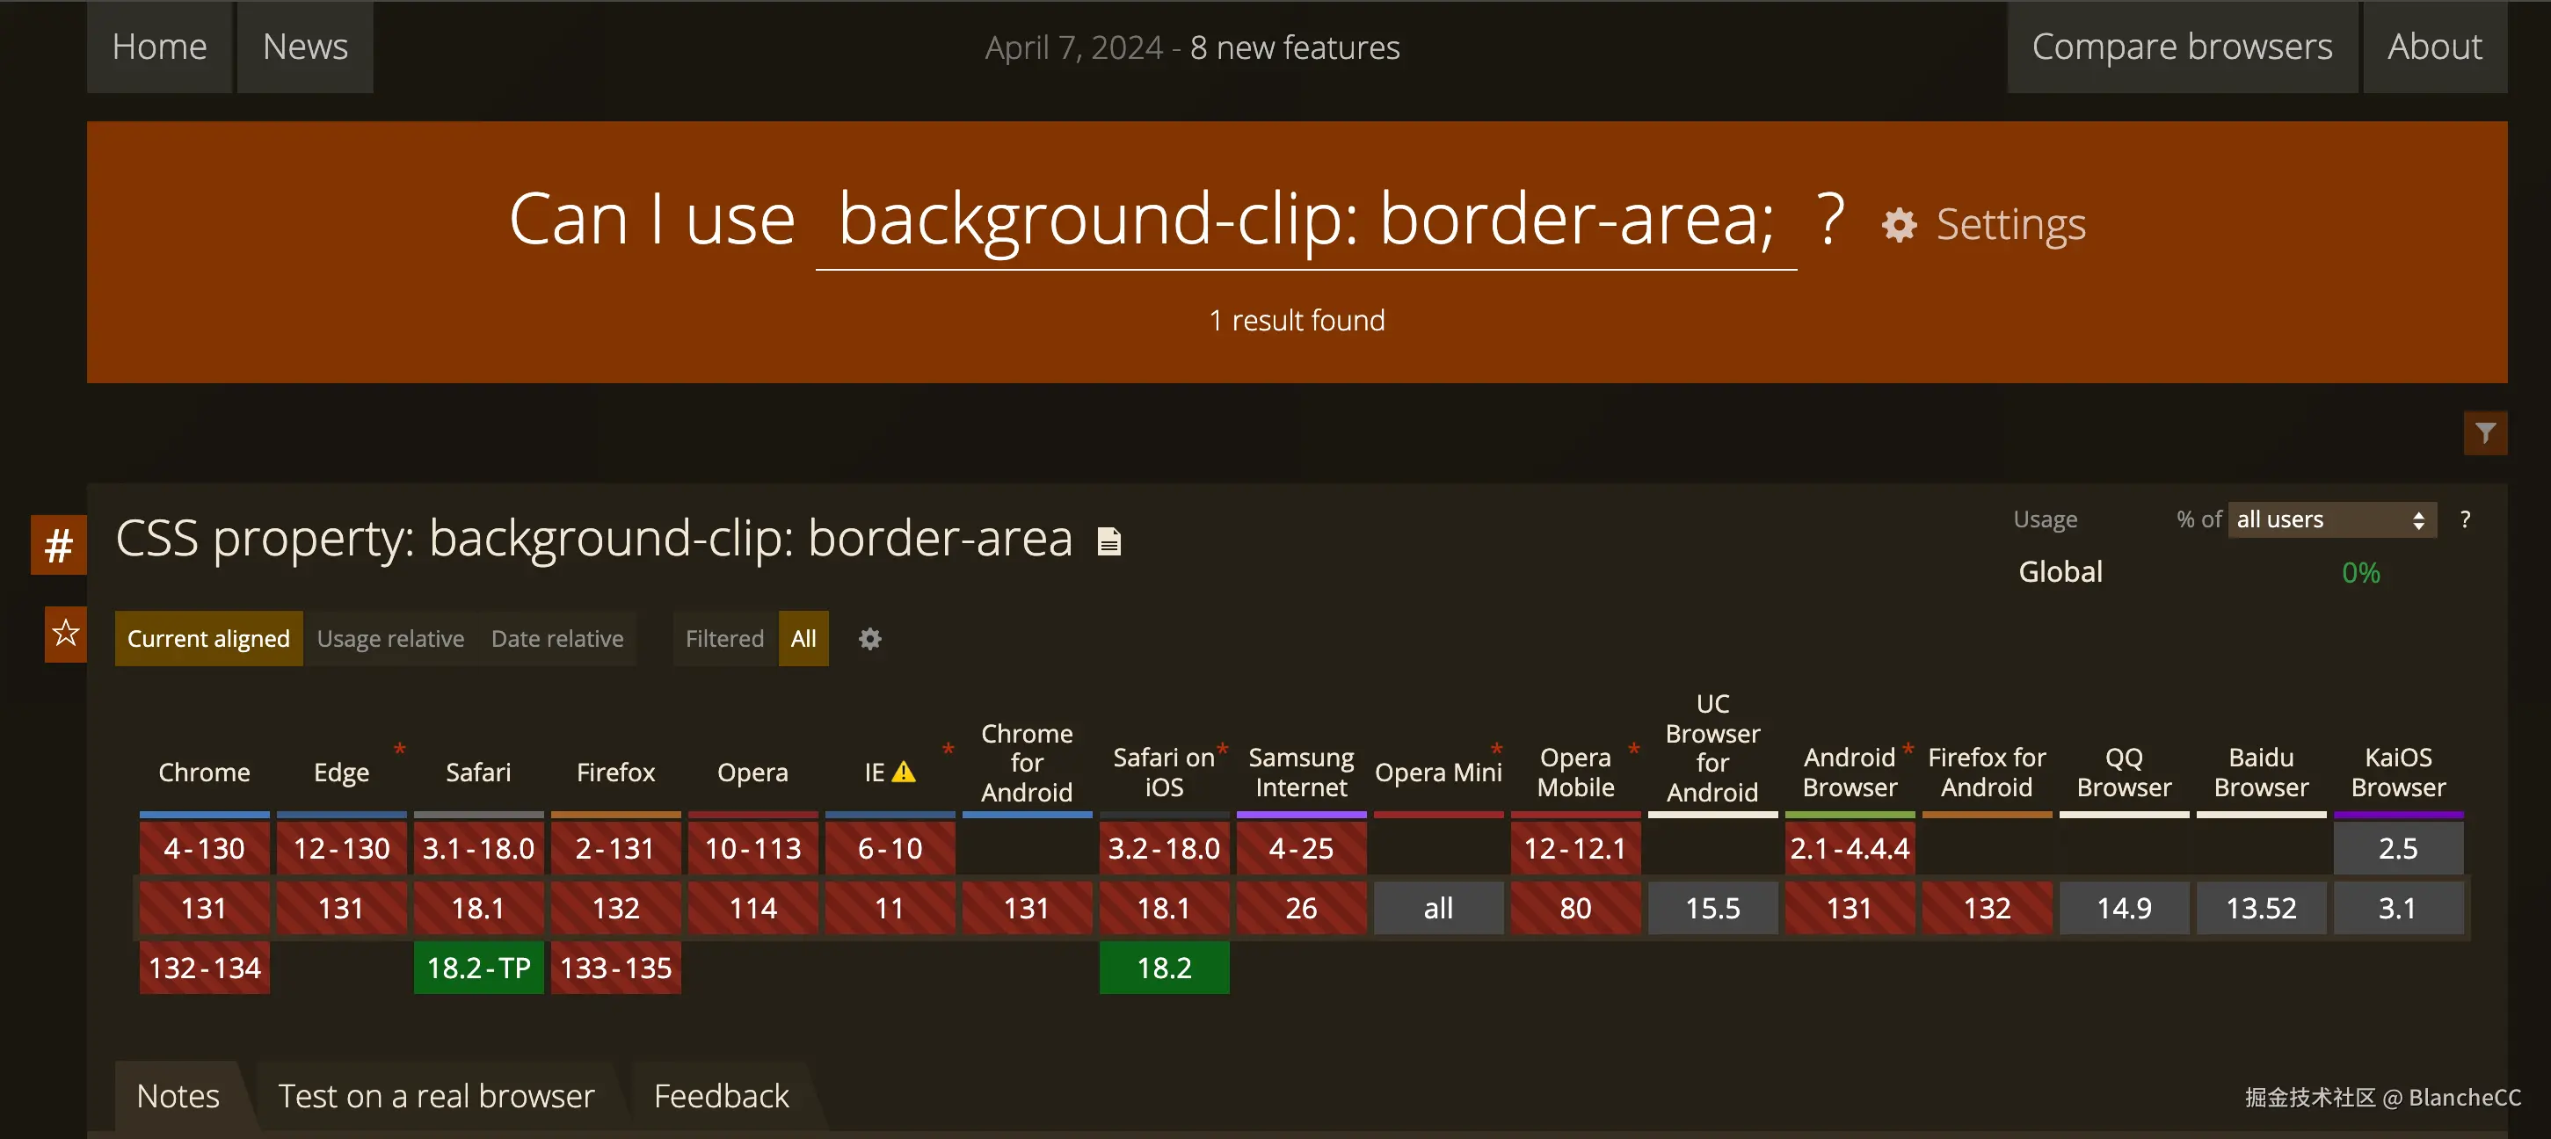Image resolution: width=2551 pixels, height=1139 pixels.
Task: Open Test on a real browser tab
Action: tap(436, 1097)
